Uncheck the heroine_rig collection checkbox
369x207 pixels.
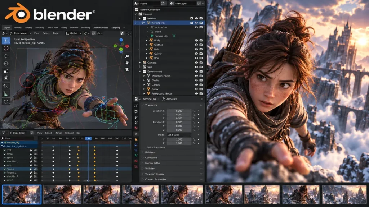(192, 23)
